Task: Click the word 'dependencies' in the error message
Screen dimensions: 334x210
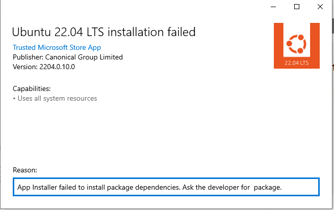Action: tap(158, 187)
